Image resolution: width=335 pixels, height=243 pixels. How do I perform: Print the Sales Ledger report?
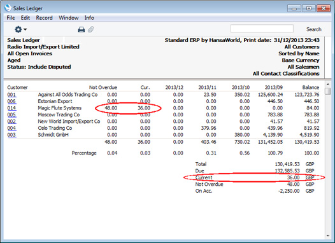[x=81, y=29]
